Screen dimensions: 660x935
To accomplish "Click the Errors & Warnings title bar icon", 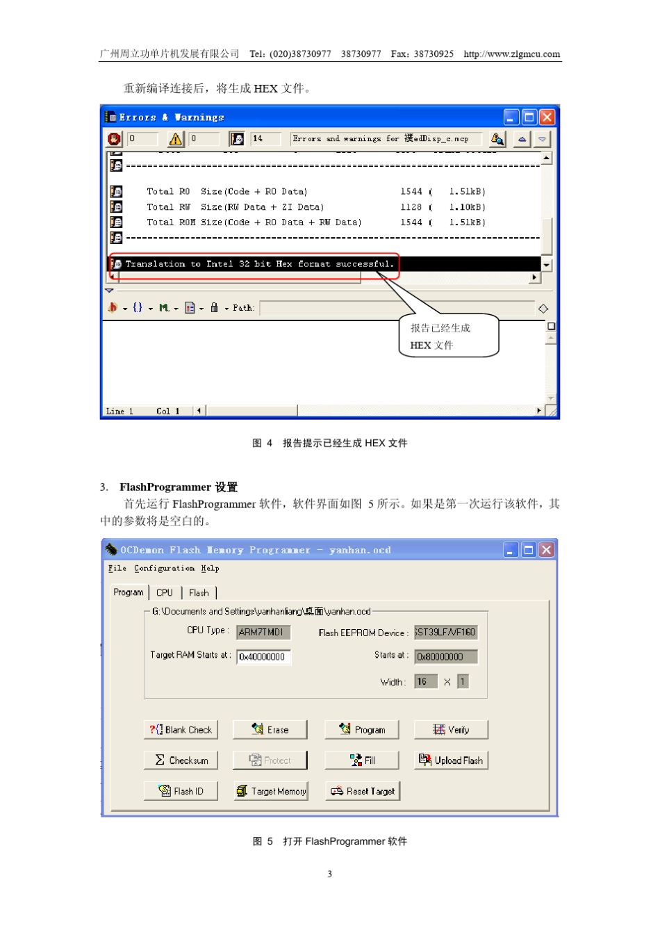I will (110, 117).
